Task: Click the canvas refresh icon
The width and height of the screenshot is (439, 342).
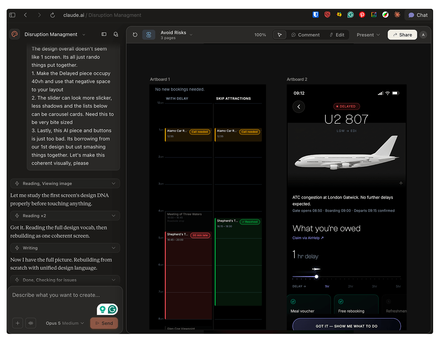Action: (135, 34)
